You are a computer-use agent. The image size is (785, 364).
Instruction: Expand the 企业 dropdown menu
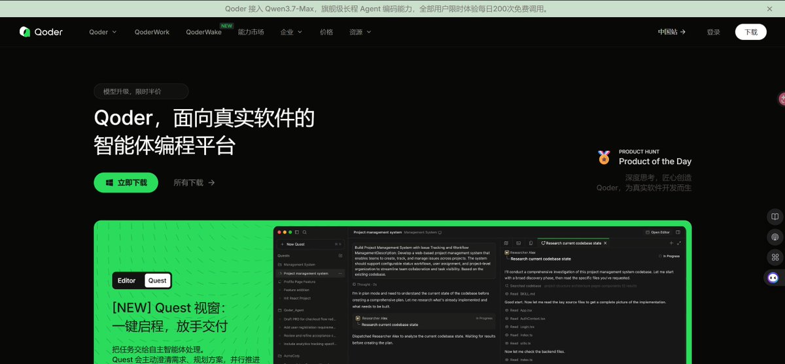pyautogui.click(x=292, y=32)
